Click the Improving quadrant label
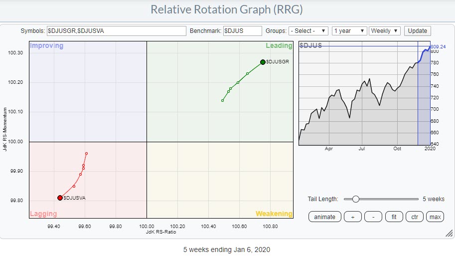Screen dimensions: 455x256 click(x=47, y=46)
